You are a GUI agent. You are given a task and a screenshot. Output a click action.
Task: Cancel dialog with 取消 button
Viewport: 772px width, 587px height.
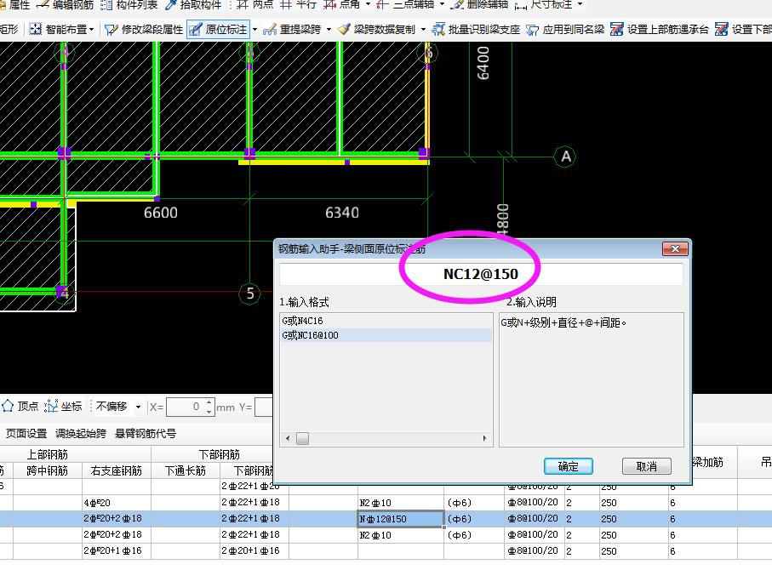pyautogui.click(x=646, y=466)
